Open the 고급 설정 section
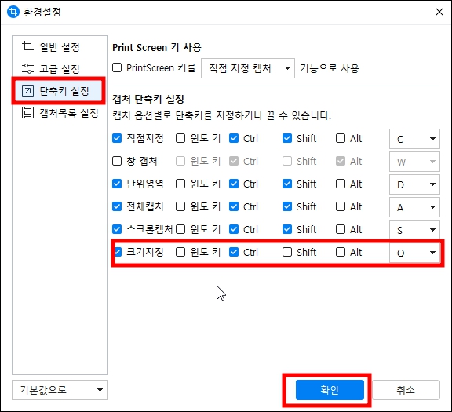 [60, 69]
